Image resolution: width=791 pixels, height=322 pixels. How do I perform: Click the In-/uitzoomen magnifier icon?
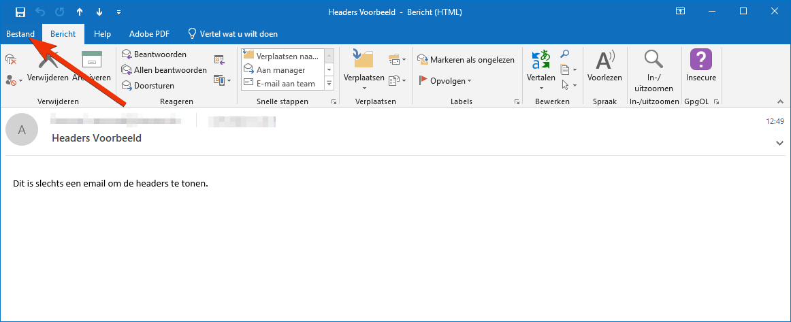coord(653,60)
